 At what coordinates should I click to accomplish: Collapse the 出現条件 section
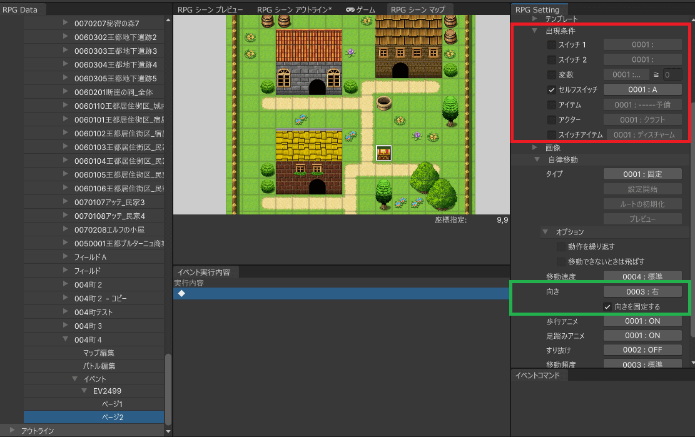(535, 31)
